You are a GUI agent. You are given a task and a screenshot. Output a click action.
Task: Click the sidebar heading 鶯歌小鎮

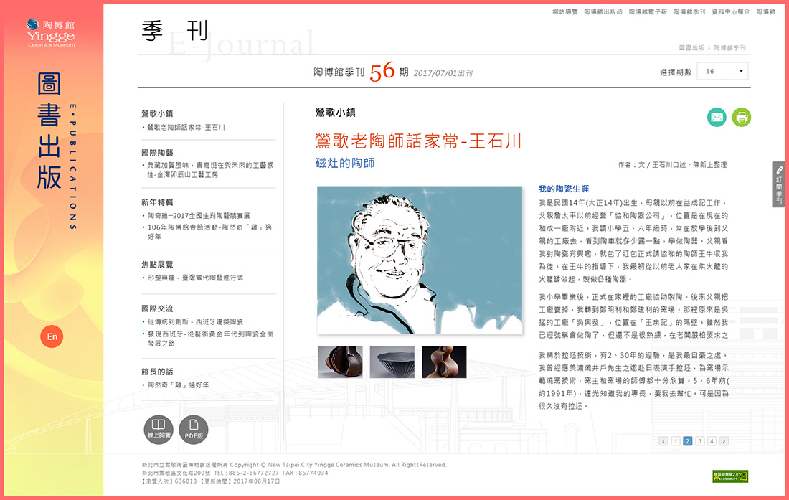pos(157,113)
